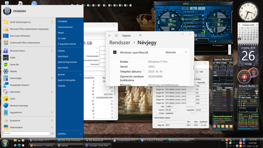Click MSI Afterburner apply checkmark button
Image resolution: width=263 pixels, height=148 pixels.
(x=202, y=36)
